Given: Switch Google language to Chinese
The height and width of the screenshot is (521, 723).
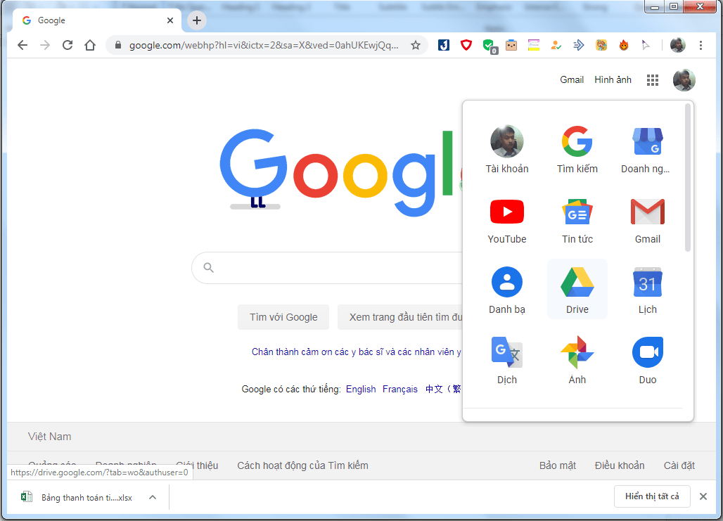Looking at the screenshot, I should [443, 389].
